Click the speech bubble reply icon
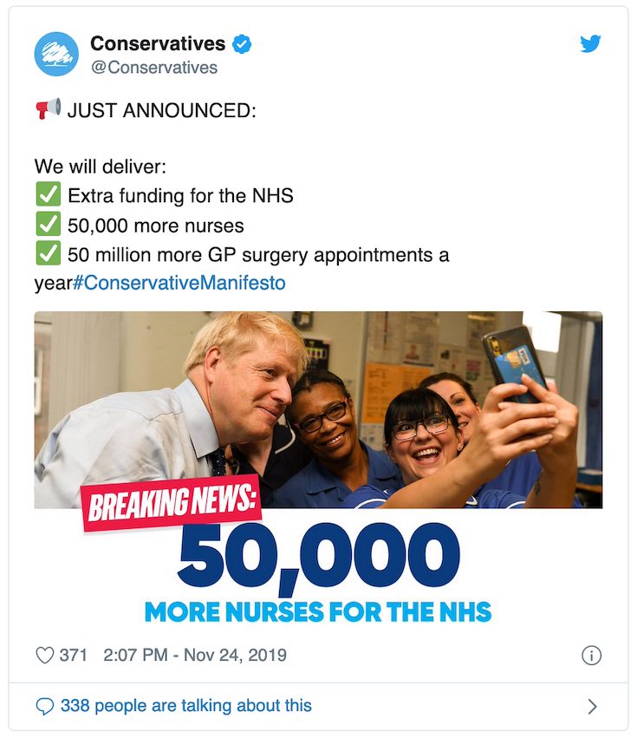The image size is (637, 738). (44, 707)
